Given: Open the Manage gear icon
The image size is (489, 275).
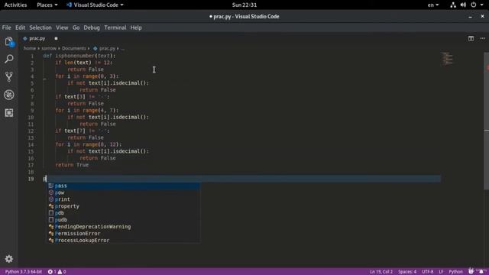Looking at the screenshot, I should click(x=9, y=259).
